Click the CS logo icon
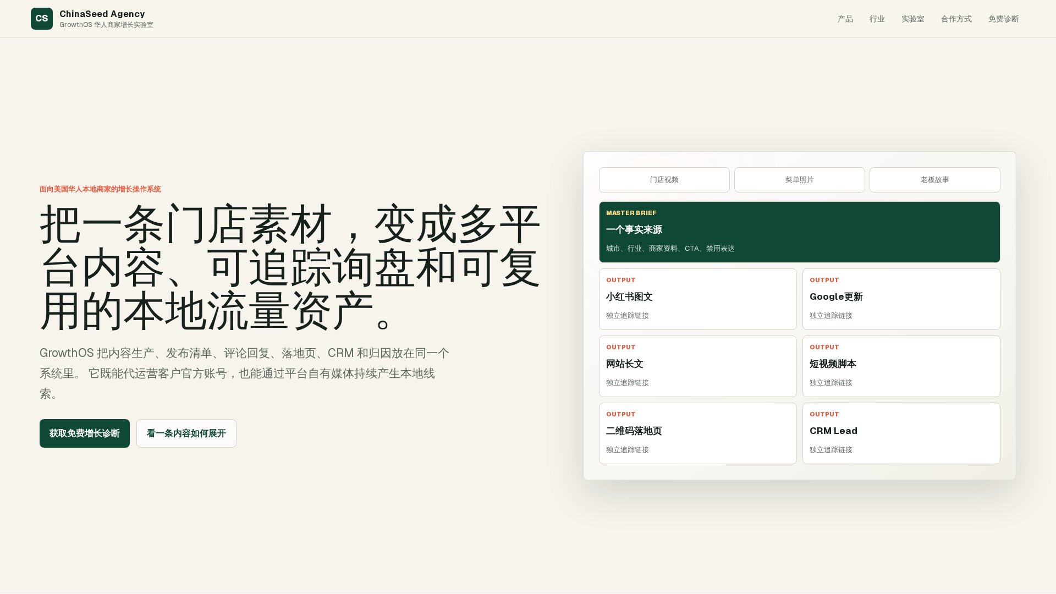Viewport: 1056px width, 594px height. point(42,19)
